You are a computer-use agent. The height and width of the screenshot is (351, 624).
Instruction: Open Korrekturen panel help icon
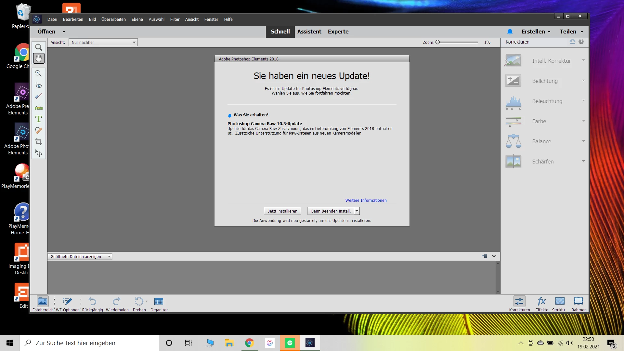[581, 42]
